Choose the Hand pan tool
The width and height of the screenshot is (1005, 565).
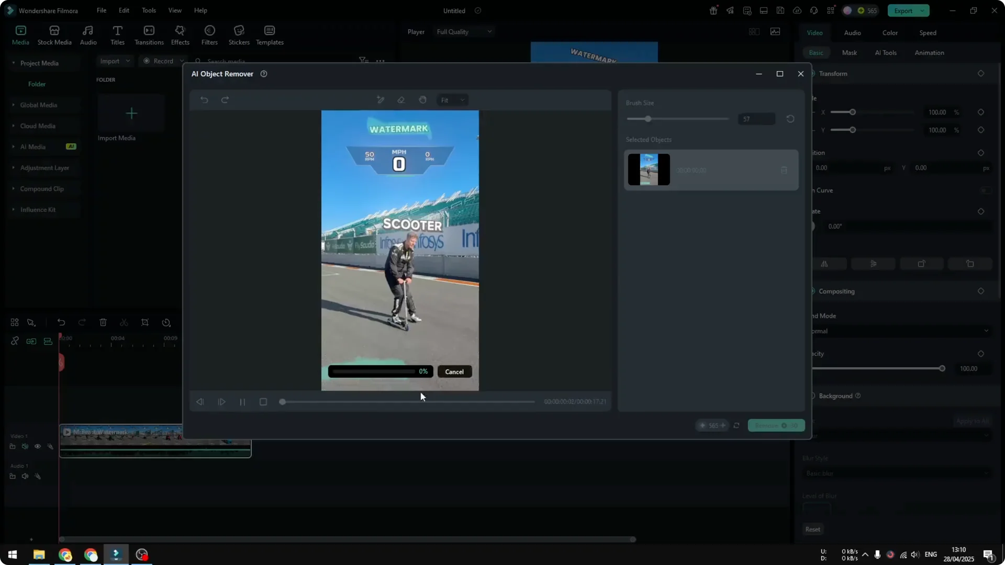pyautogui.click(x=423, y=100)
